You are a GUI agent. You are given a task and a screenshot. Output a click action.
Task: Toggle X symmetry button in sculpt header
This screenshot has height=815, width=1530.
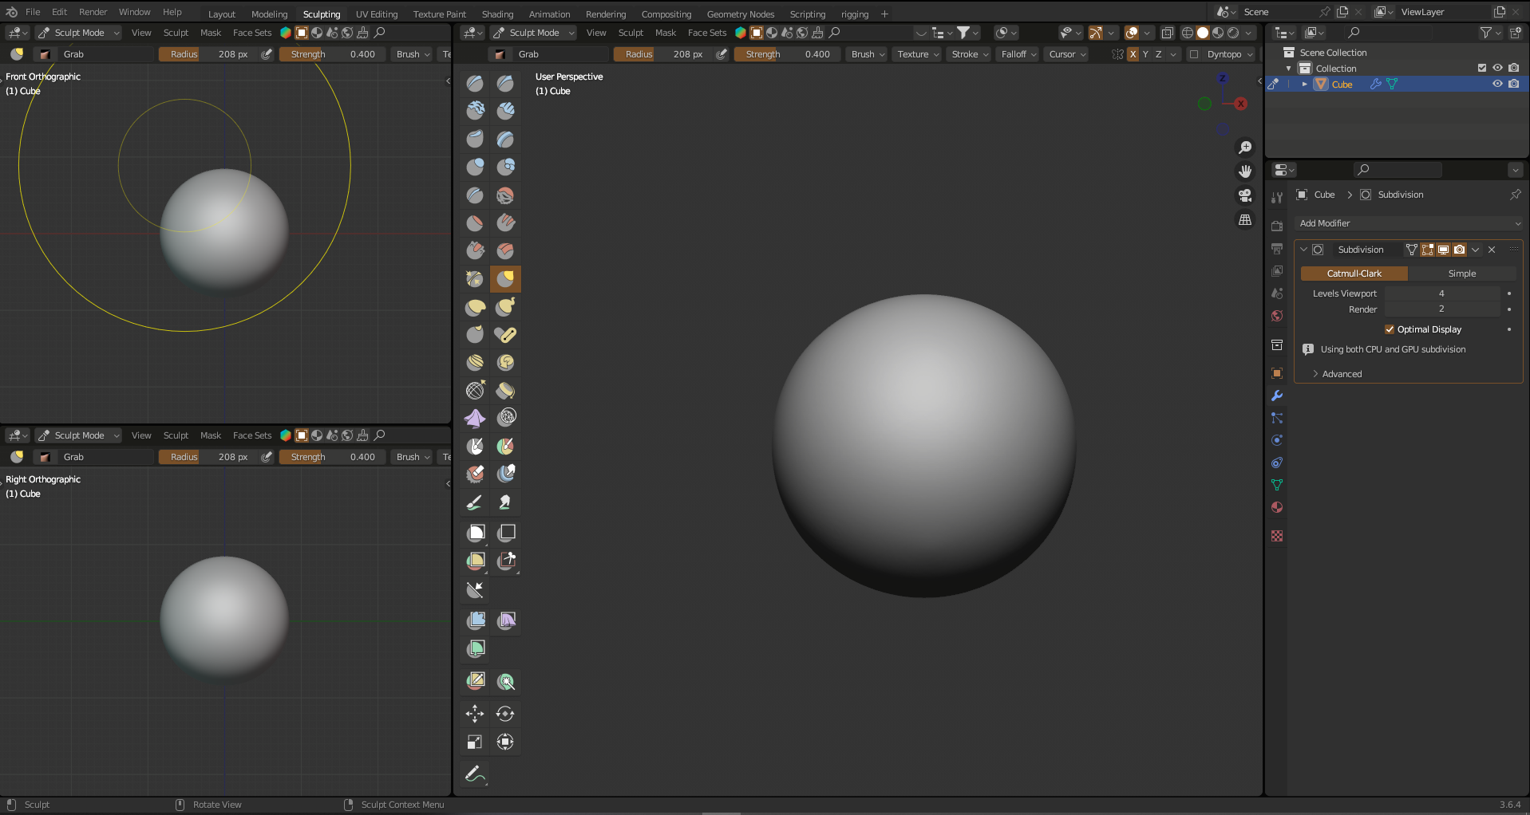[1133, 54]
